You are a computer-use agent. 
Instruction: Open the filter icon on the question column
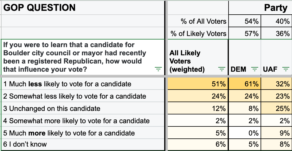coord(158,69)
